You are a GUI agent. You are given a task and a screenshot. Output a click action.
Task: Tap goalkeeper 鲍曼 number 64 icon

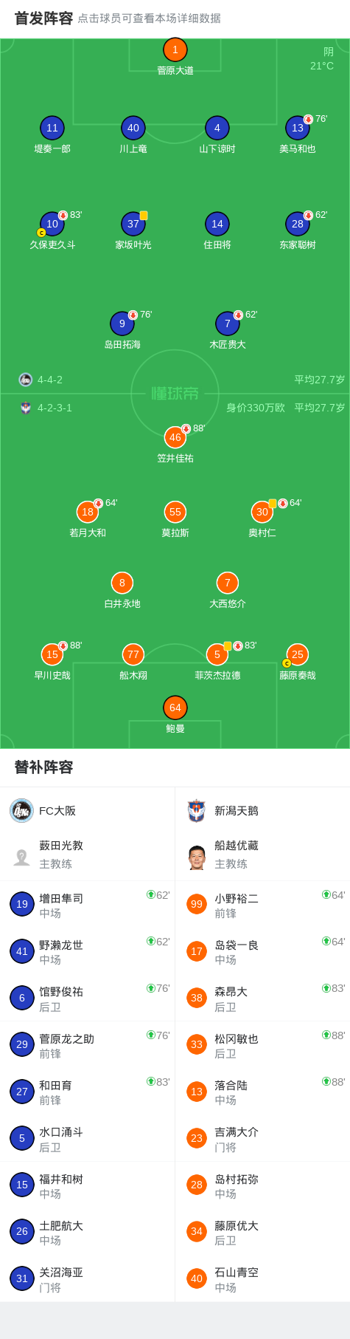pyautogui.click(x=175, y=708)
